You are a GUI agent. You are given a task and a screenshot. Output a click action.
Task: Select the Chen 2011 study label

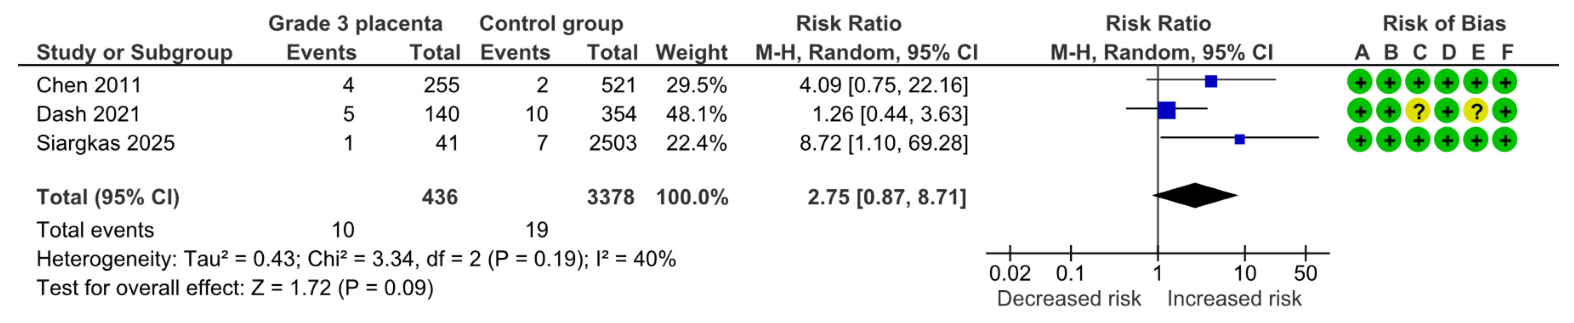[88, 85]
